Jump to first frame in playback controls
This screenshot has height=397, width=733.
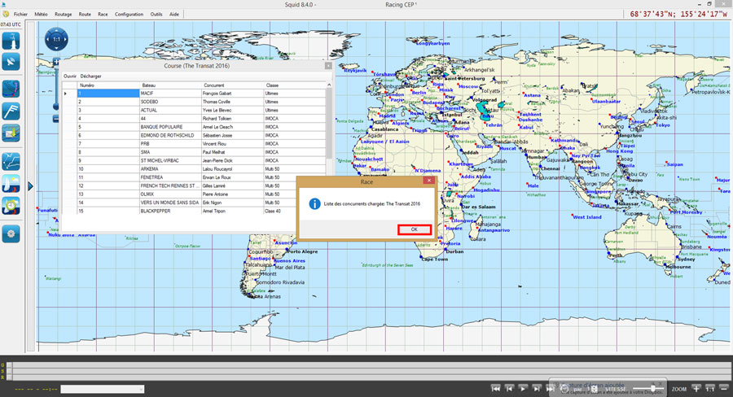[496, 389]
